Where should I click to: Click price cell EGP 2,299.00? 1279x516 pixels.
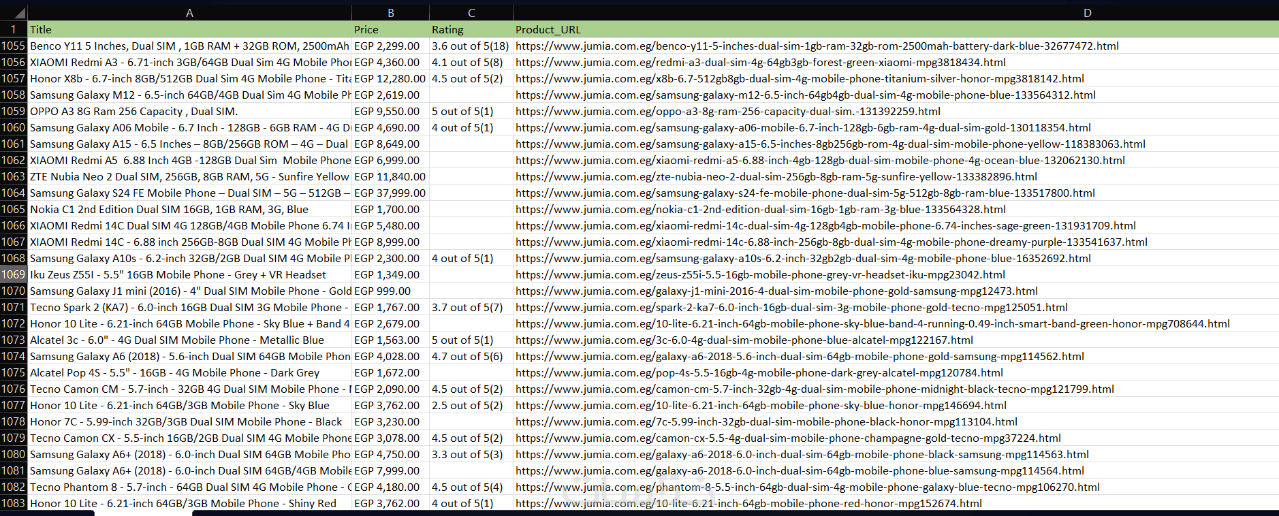[x=390, y=46]
